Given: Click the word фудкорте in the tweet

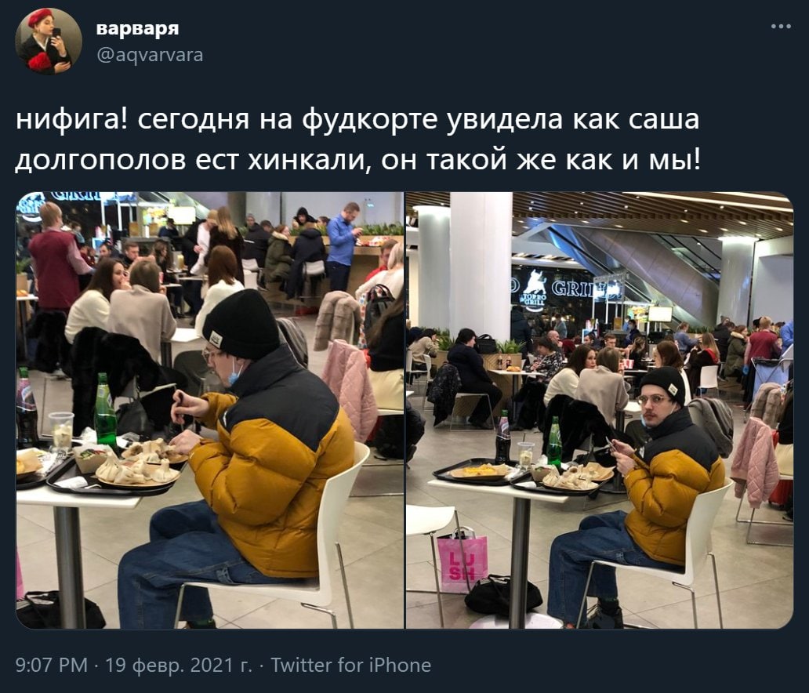Looking at the screenshot, I should (368, 118).
